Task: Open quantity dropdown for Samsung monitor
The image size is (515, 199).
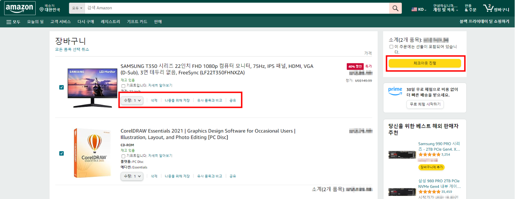Action: tap(132, 100)
